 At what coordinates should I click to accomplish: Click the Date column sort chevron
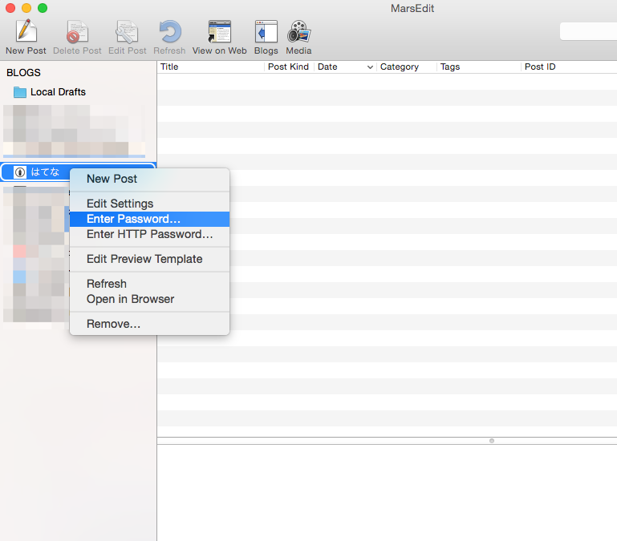(x=370, y=67)
